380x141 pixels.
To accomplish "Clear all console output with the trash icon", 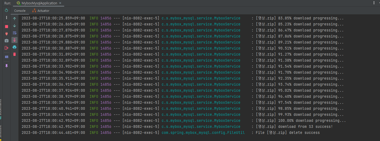I will 14,54.
